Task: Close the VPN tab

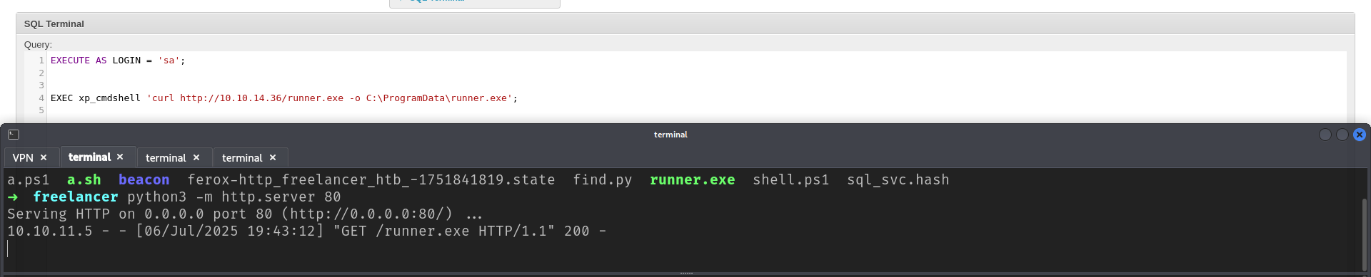Action: pos(44,157)
